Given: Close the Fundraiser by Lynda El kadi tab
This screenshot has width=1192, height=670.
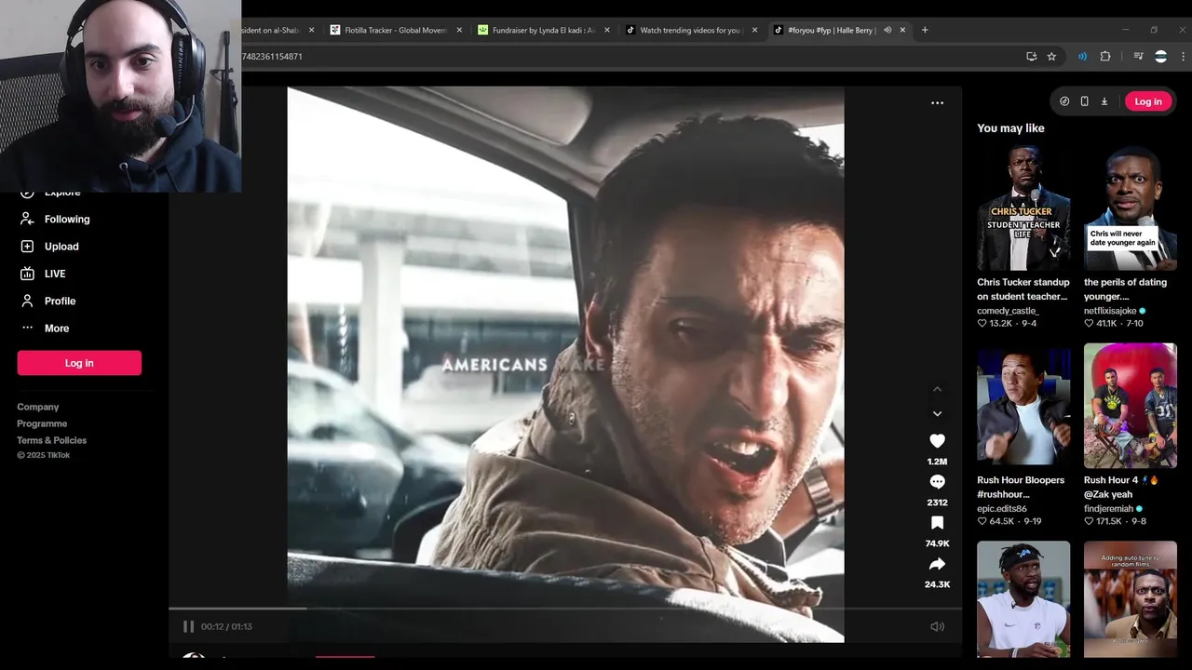Looking at the screenshot, I should [x=607, y=30].
